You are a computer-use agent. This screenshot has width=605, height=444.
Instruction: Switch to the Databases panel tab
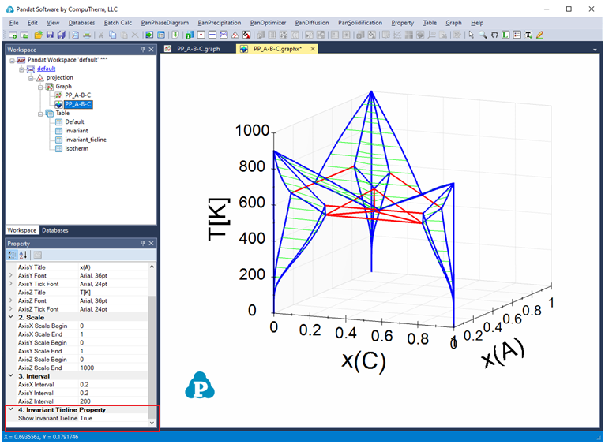tap(54, 230)
